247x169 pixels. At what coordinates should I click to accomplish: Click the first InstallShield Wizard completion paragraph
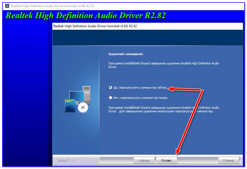[x=163, y=65]
